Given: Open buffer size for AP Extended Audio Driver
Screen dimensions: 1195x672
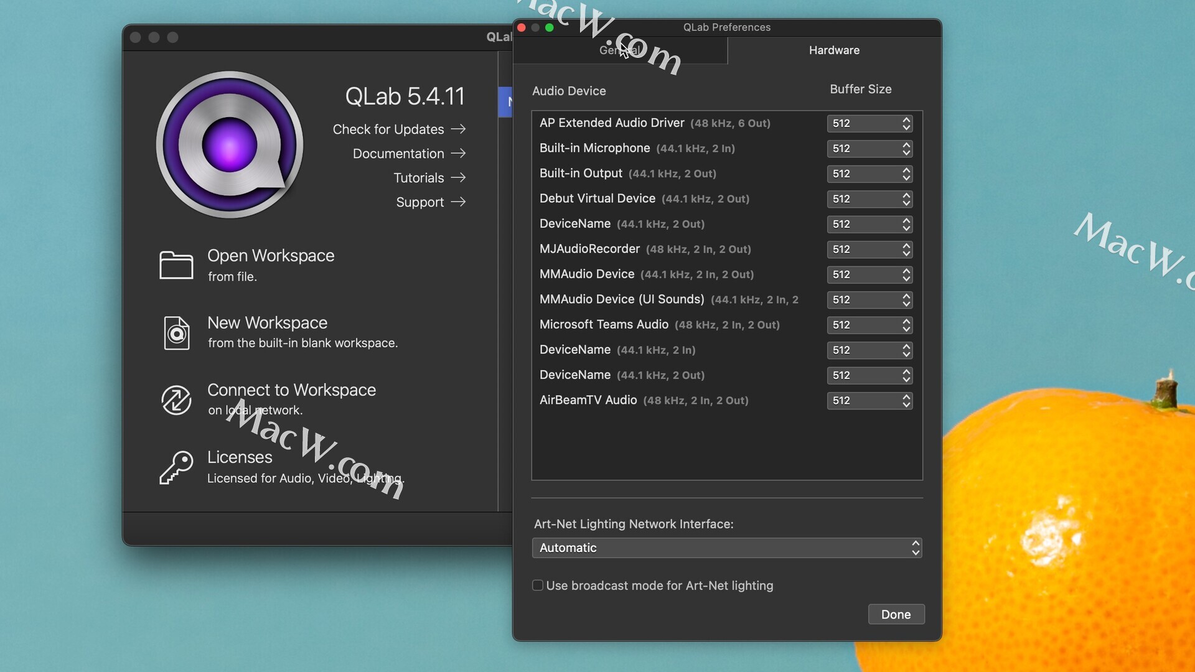Looking at the screenshot, I should pyautogui.click(x=869, y=123).
